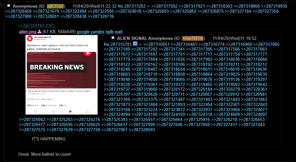This screenshot has width=296, height=162.
Task: Open backlink >>287324018
Action: (x=128, y=11)
